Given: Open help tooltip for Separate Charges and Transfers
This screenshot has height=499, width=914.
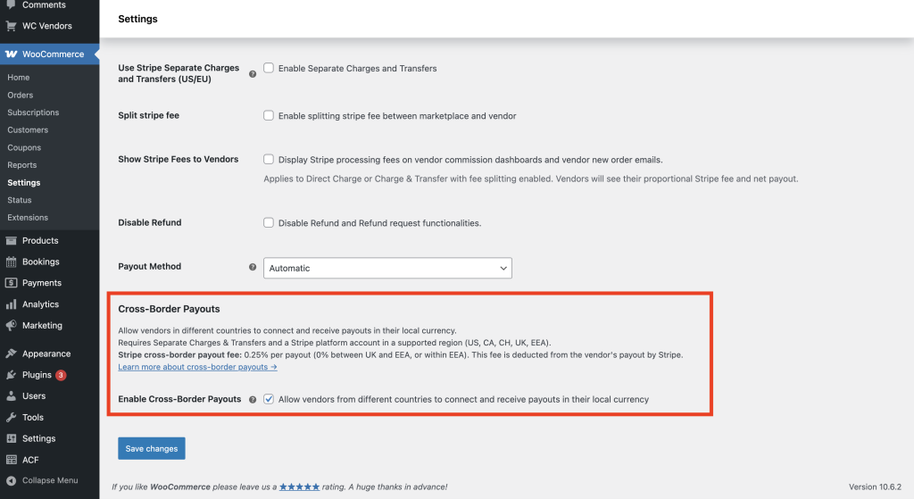Looking at the screenshot, I should 253,74.
